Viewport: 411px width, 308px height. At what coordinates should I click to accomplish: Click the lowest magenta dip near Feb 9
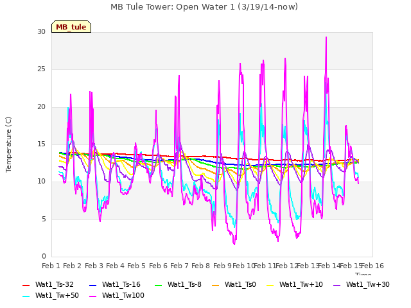tap(234, 244)
